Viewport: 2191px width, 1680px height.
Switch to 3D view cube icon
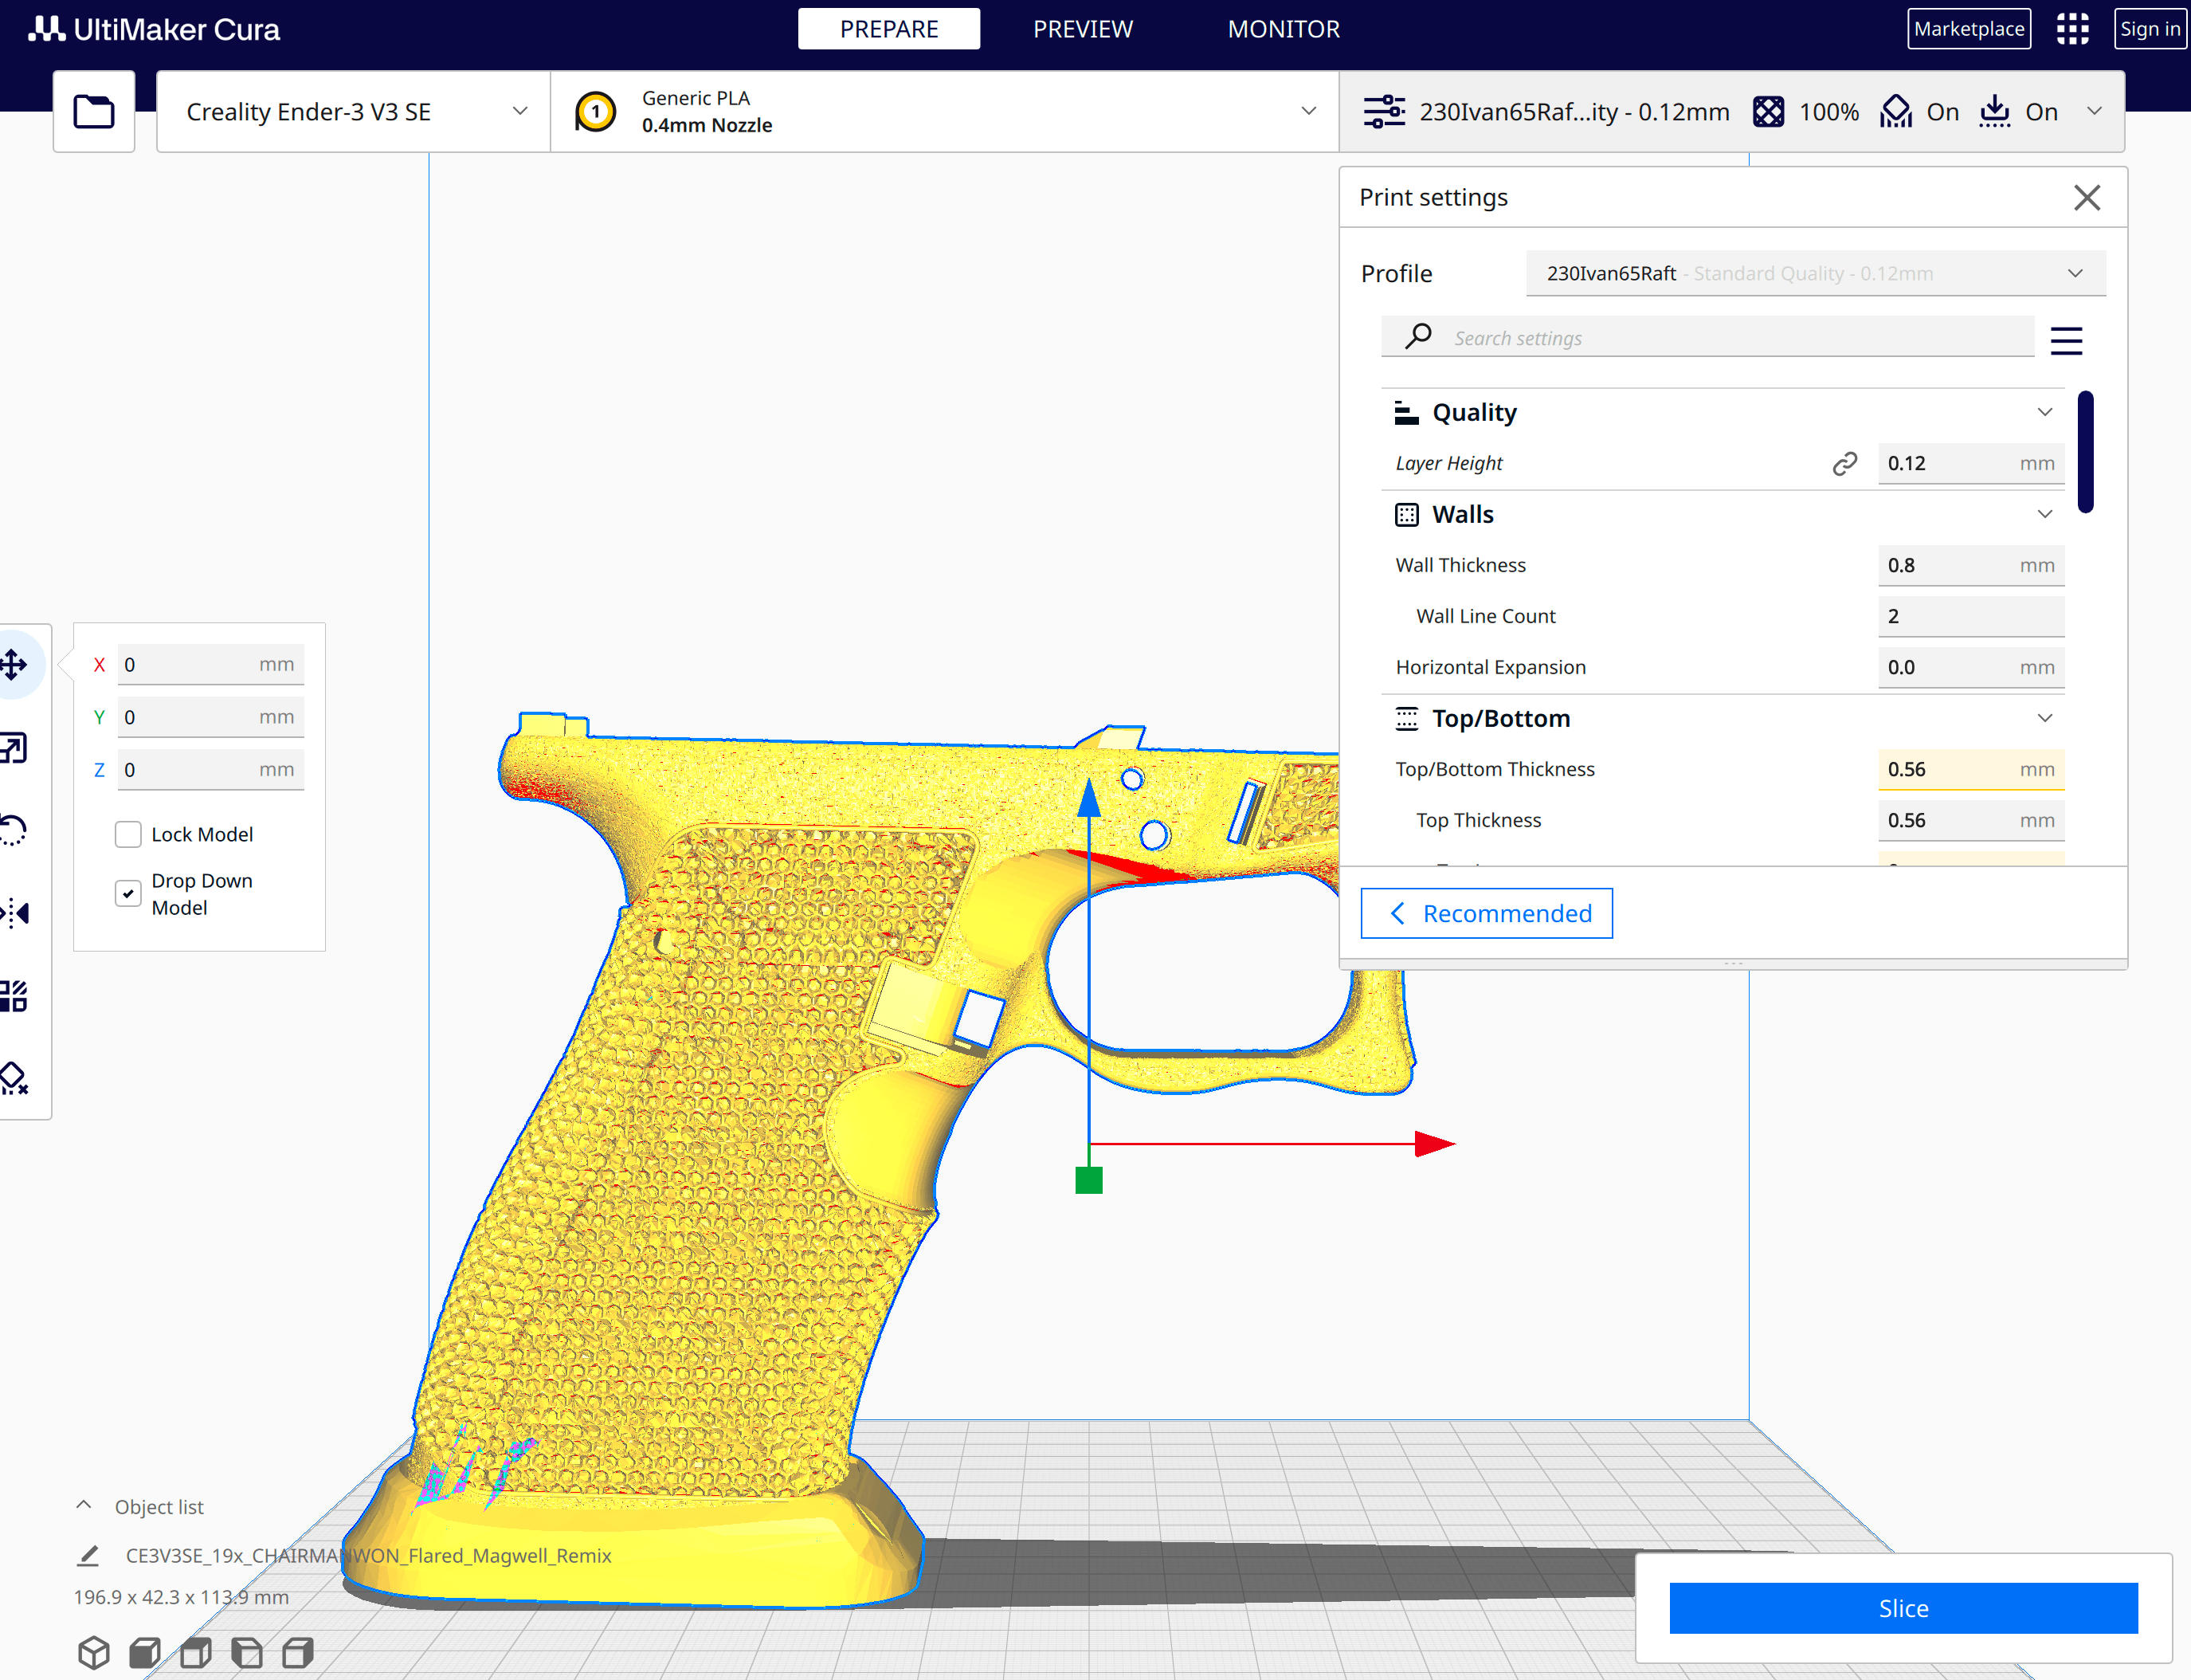click(x=94, y=1652)
